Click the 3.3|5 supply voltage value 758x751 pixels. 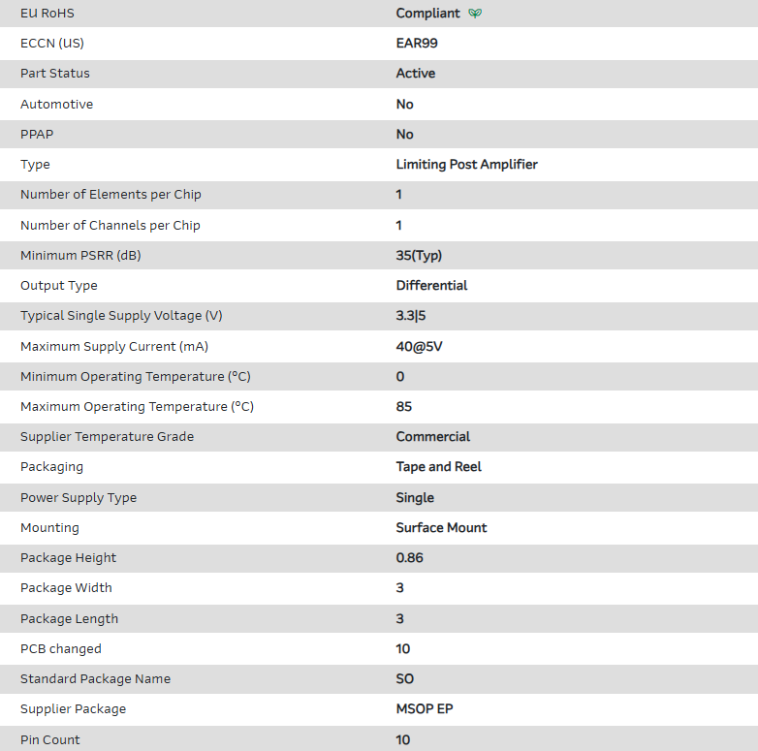[411, 316]
